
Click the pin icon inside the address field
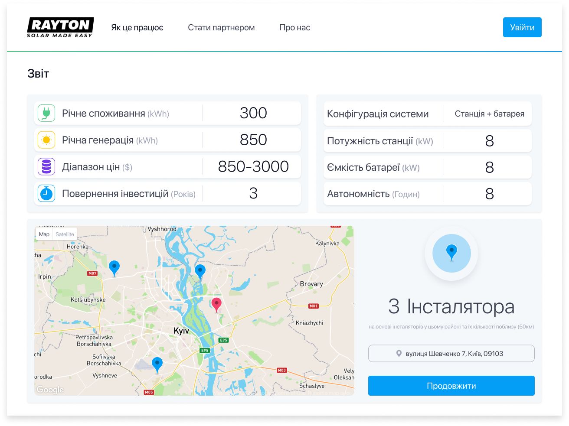(399, 353)
